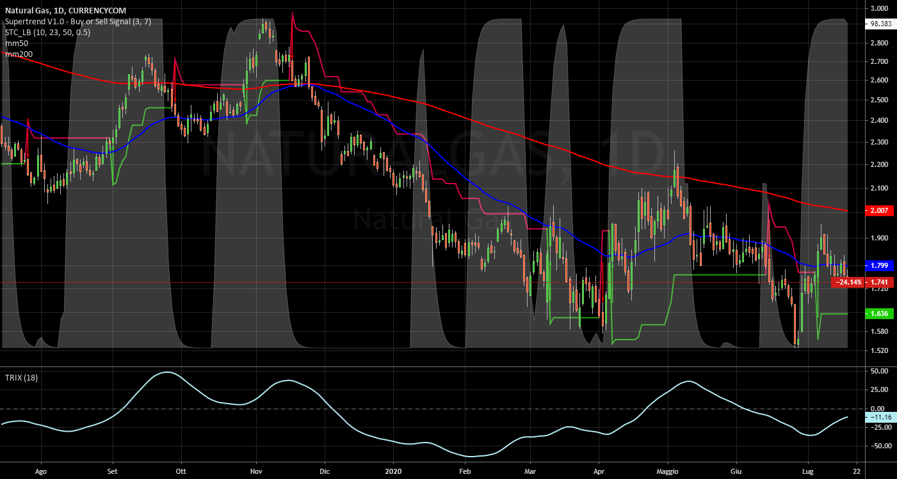Click the 1.520 price axis label
This screenshot has height=479, width=897.
point(878,351)
